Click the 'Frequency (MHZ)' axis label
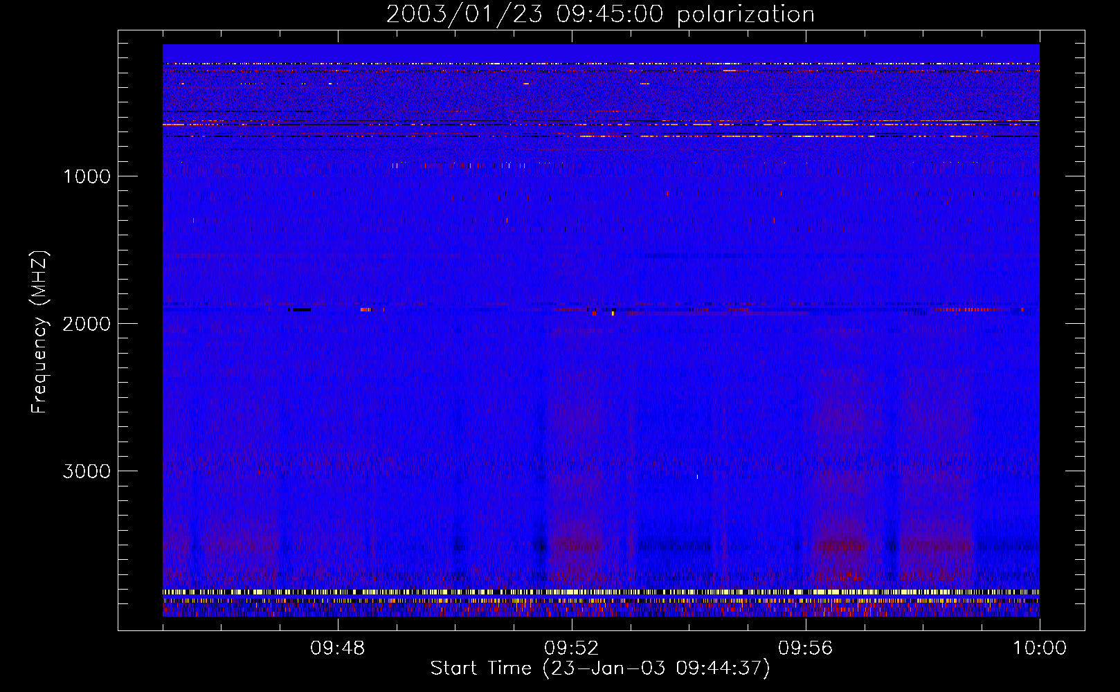The width and height of the screenshot is (1120, 692). click(40, 332)
